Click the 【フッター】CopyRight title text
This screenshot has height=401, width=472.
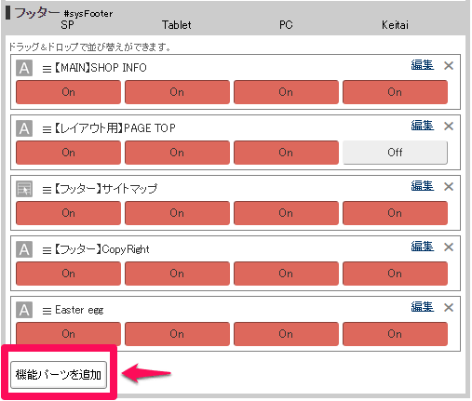(x=101, y=249)
